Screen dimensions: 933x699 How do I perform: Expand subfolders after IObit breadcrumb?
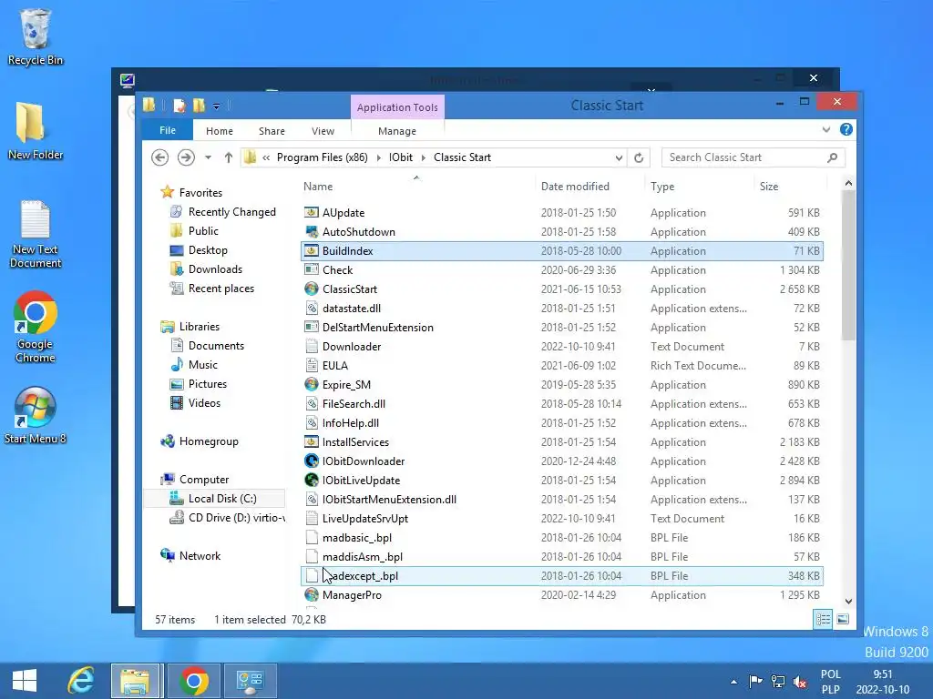(x=423, y=157)
